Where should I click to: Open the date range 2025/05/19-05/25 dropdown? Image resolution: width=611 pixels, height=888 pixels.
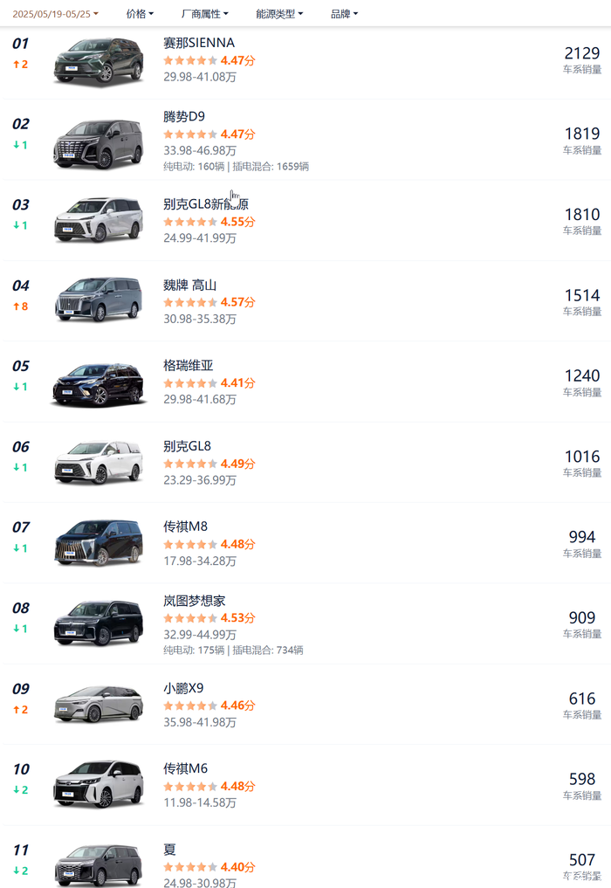[x=55, y=14]
